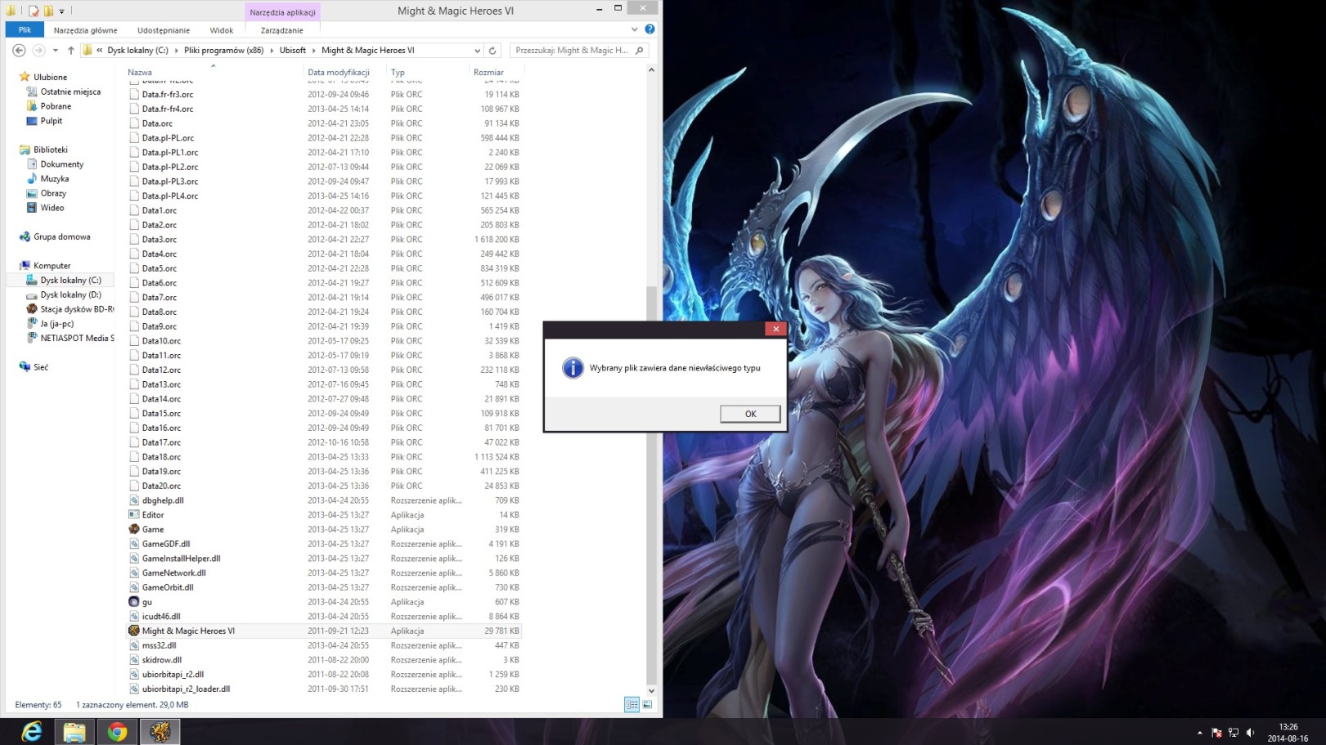This screenshot has width=1326, height=745.
Task: Select Biblioteki in navigation pane
Action: 50,150
